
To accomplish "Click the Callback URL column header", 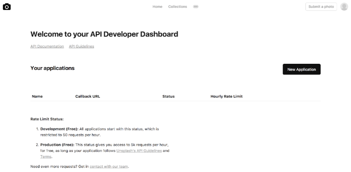I will click(87, 96).
